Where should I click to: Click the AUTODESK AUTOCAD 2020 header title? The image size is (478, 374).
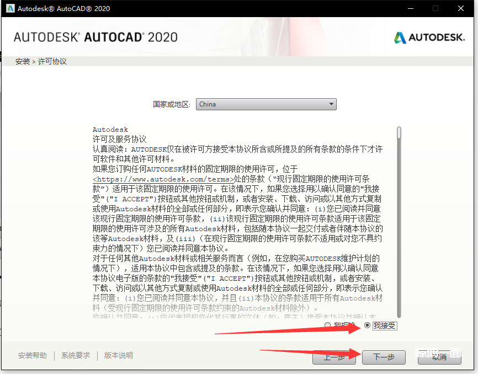pos(95,38)
